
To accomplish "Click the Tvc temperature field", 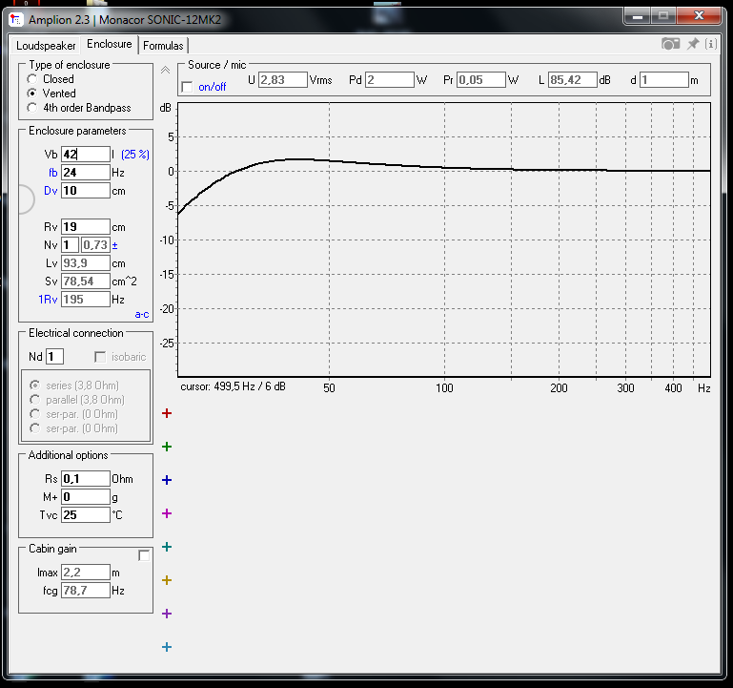I will coord(86,515).
